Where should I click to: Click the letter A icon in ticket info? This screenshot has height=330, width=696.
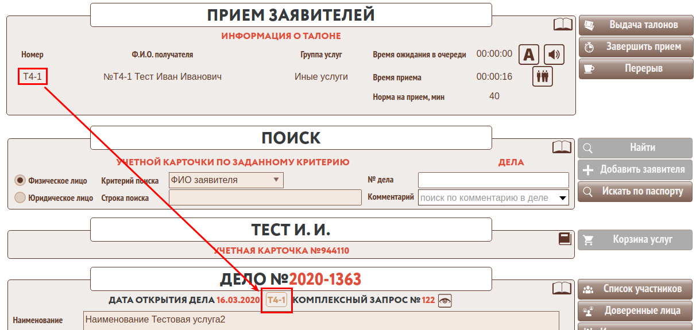point(529,55)
